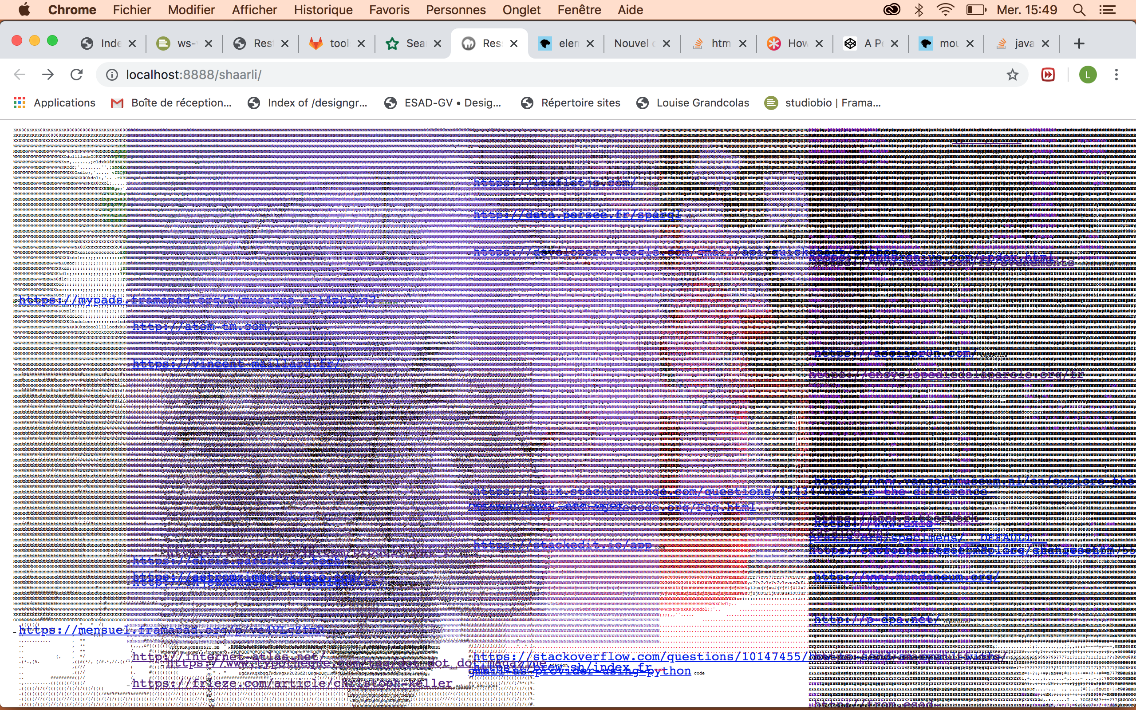Open the Chrome three-dot menu
Image resolution: width=1136 pixels, height=710 pixels.
(1116, 75)
